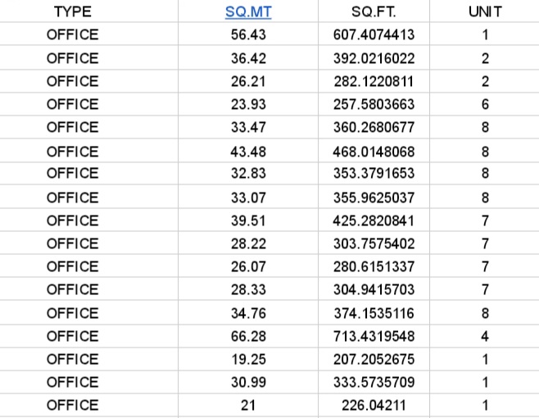The image size is (539, 418).
Task: Select the cell containing 66.28
Action: click(248, 336)
